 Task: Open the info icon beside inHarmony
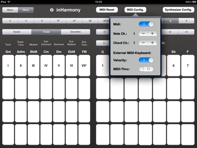pos(52,10)
